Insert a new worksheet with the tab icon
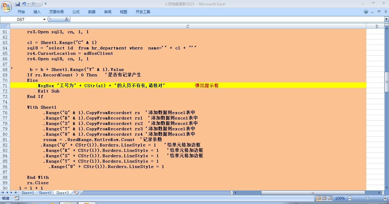Viewport: 389px width, 204px height. click(76, 193)
